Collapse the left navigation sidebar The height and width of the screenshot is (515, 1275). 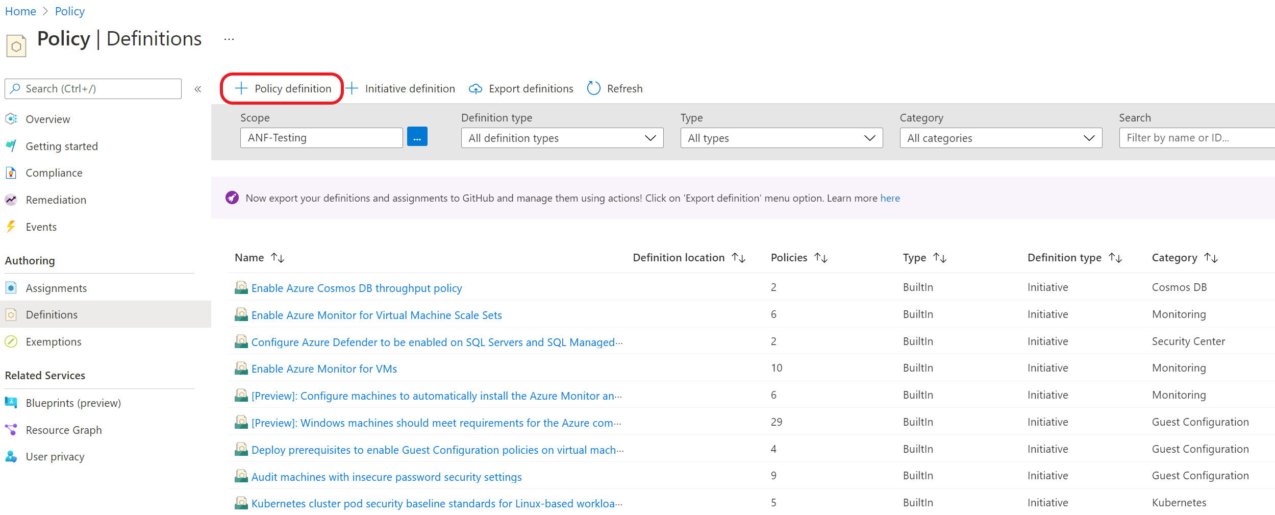198,88
